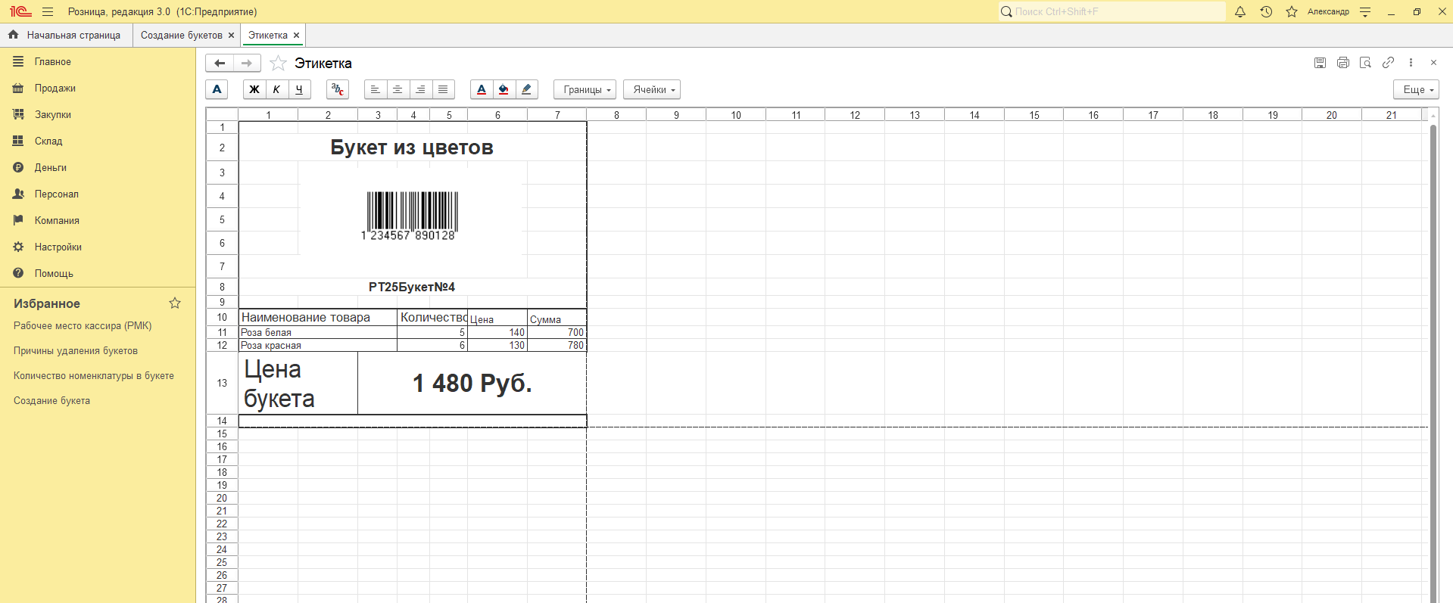1453x603 pixels.
Task: Click the font 'A' button at toolbar start
Action: click(217, 89)
